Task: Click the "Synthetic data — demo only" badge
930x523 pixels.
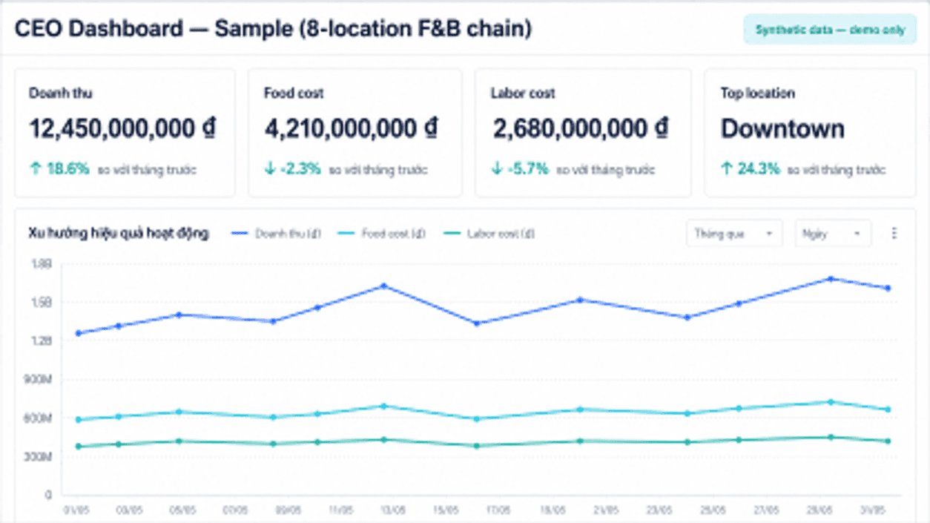Action: (x=830, y=30)
